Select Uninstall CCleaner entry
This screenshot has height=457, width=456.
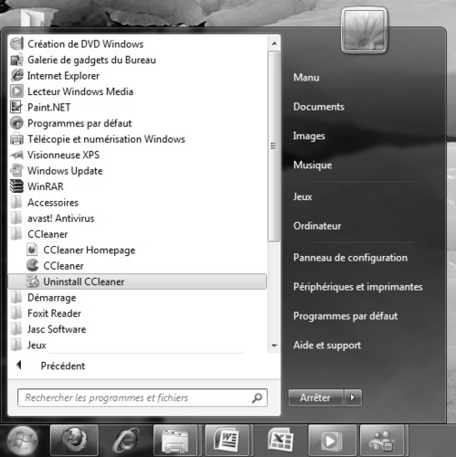137,282
